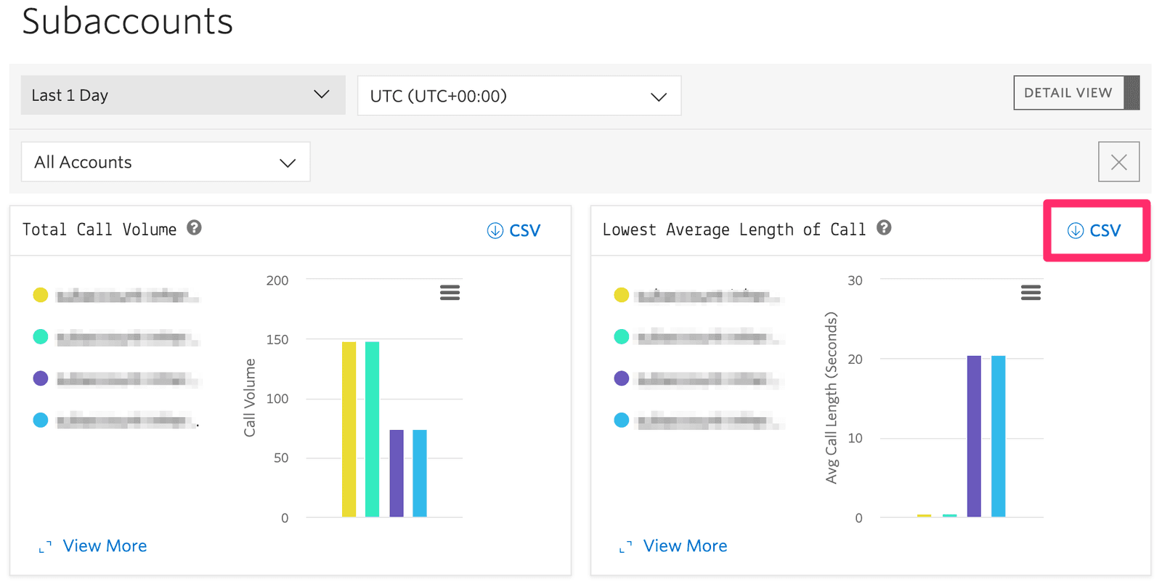Toggle purple series in Lowest Average Length legend
The image size is (1162, 584).
(697, 378)
